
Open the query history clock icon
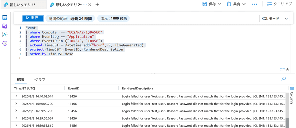(5, 43)
